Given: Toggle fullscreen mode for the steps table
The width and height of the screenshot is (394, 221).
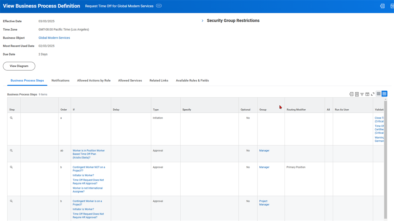Looking at the screenshot, I should pos(373,94).
